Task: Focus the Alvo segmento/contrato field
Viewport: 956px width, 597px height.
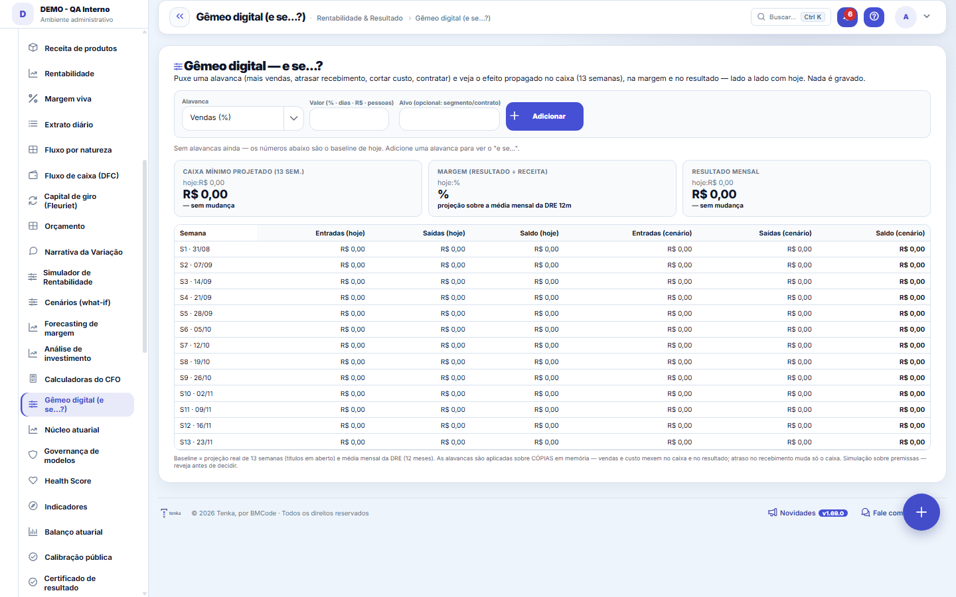Action: [449, 119]
